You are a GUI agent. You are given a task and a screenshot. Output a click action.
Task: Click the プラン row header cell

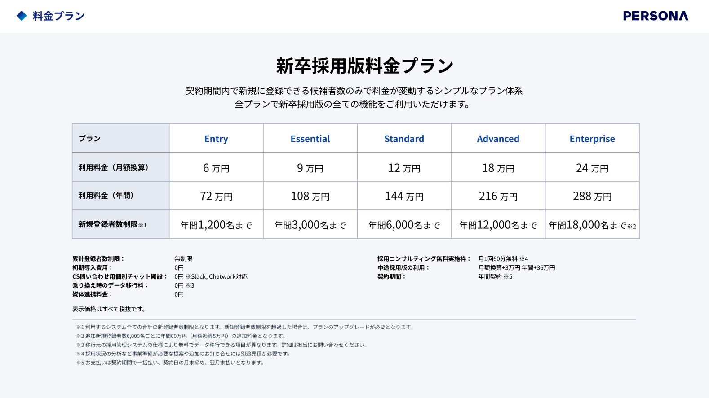pyautogui.click(x=120, y=139)
